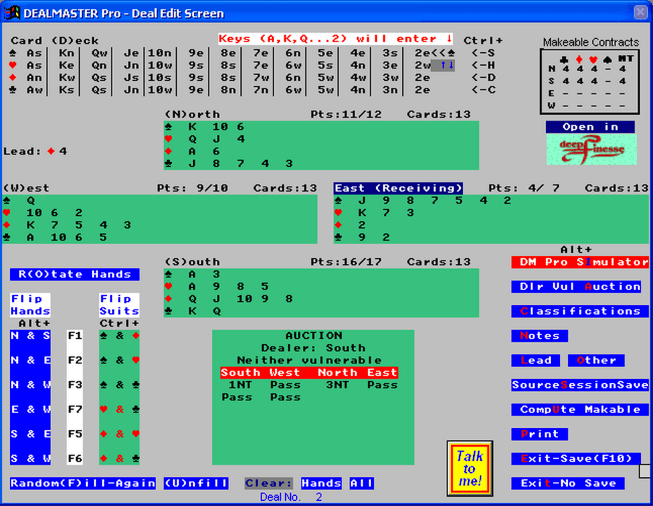Click CompUte Makable button
Image resolution: width=653 pixels, height=506 pixels.
580,410
